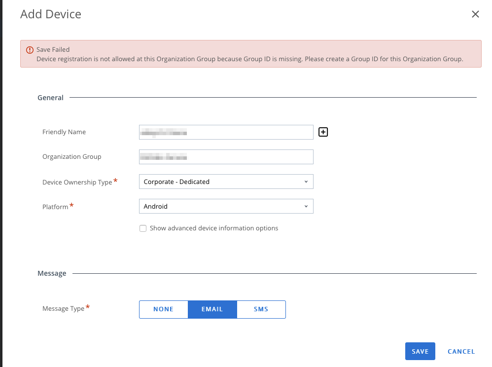Click the Device Ownership Type label

click(x=77, y=182)
